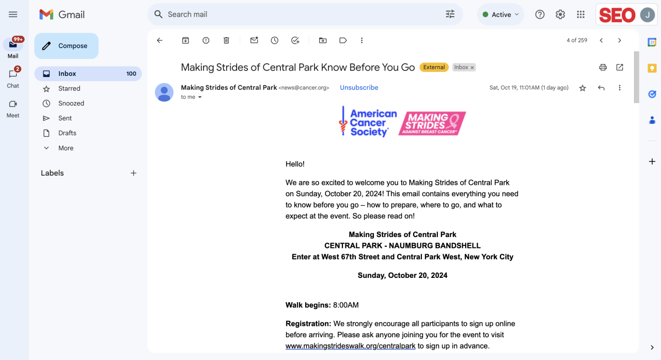
Task: Reply to the email with the arrow icon
Action: coord(601,88)
